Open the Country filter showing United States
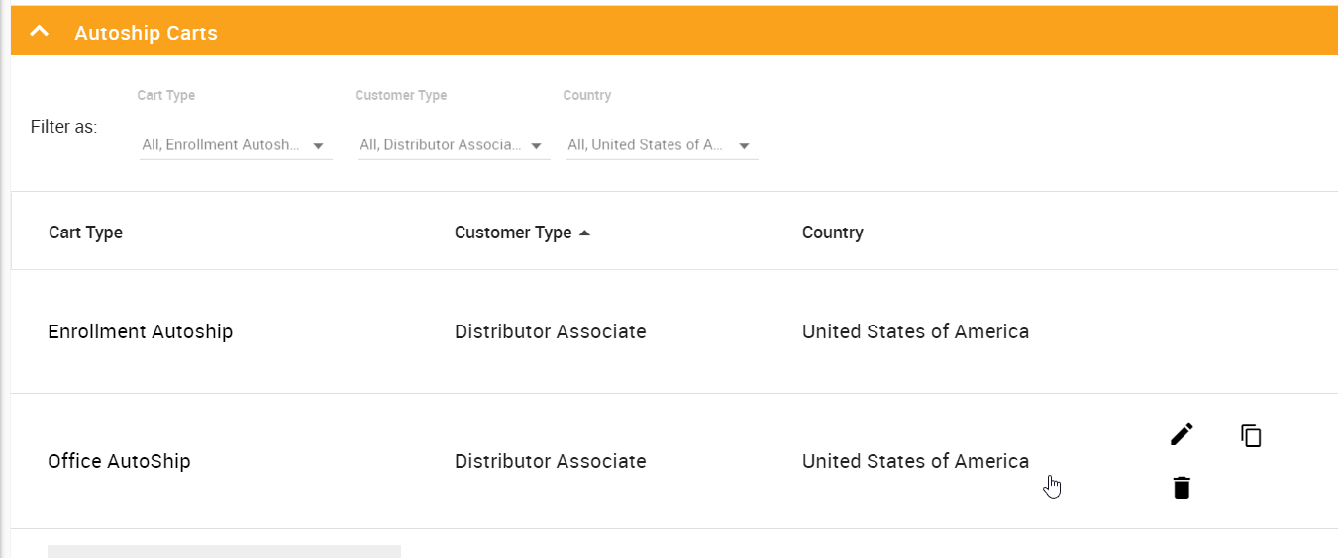The width and height of the screenshot is (1338, 558). (662, 145)
